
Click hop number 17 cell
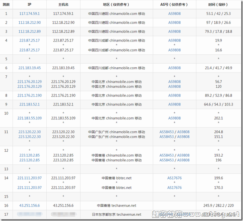point(6,215)
